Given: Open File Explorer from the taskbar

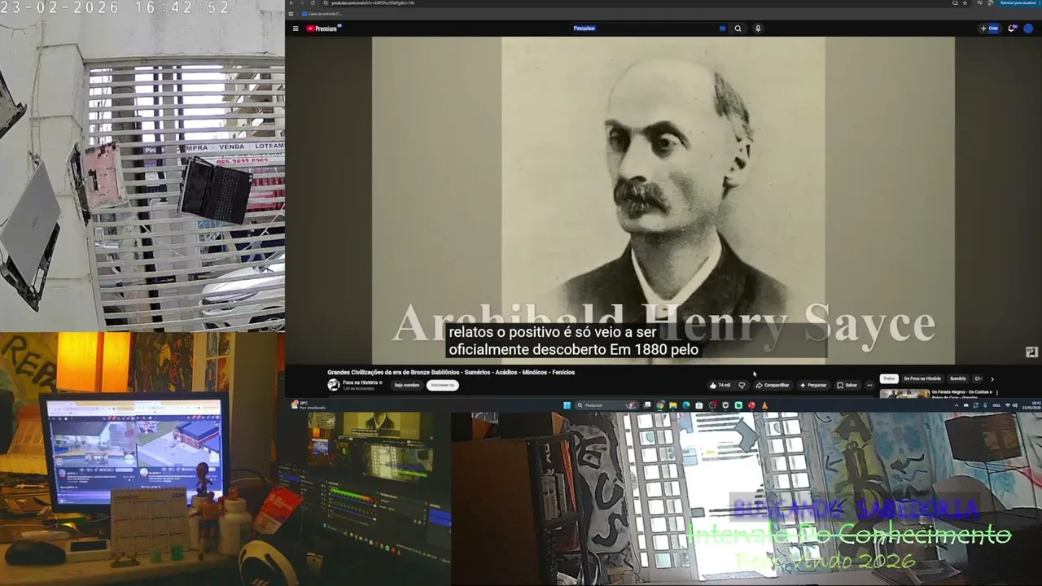Looking at the screenshot, I should [x=673, y=405].
